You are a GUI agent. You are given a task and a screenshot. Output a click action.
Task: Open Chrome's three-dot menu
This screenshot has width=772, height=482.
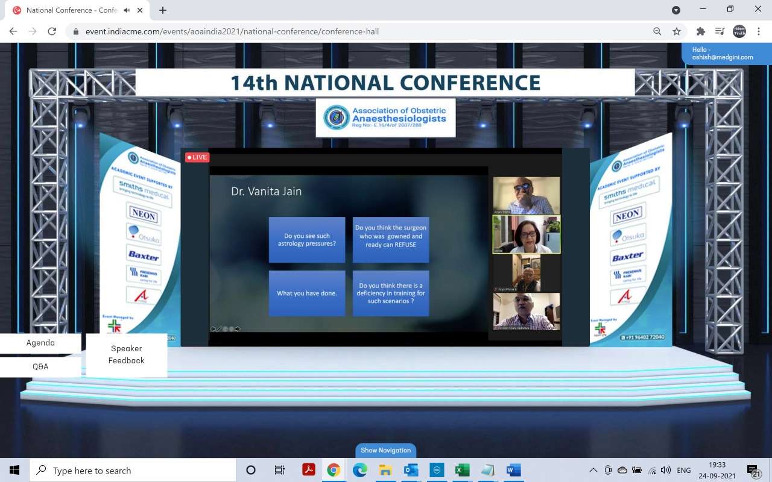759,31
